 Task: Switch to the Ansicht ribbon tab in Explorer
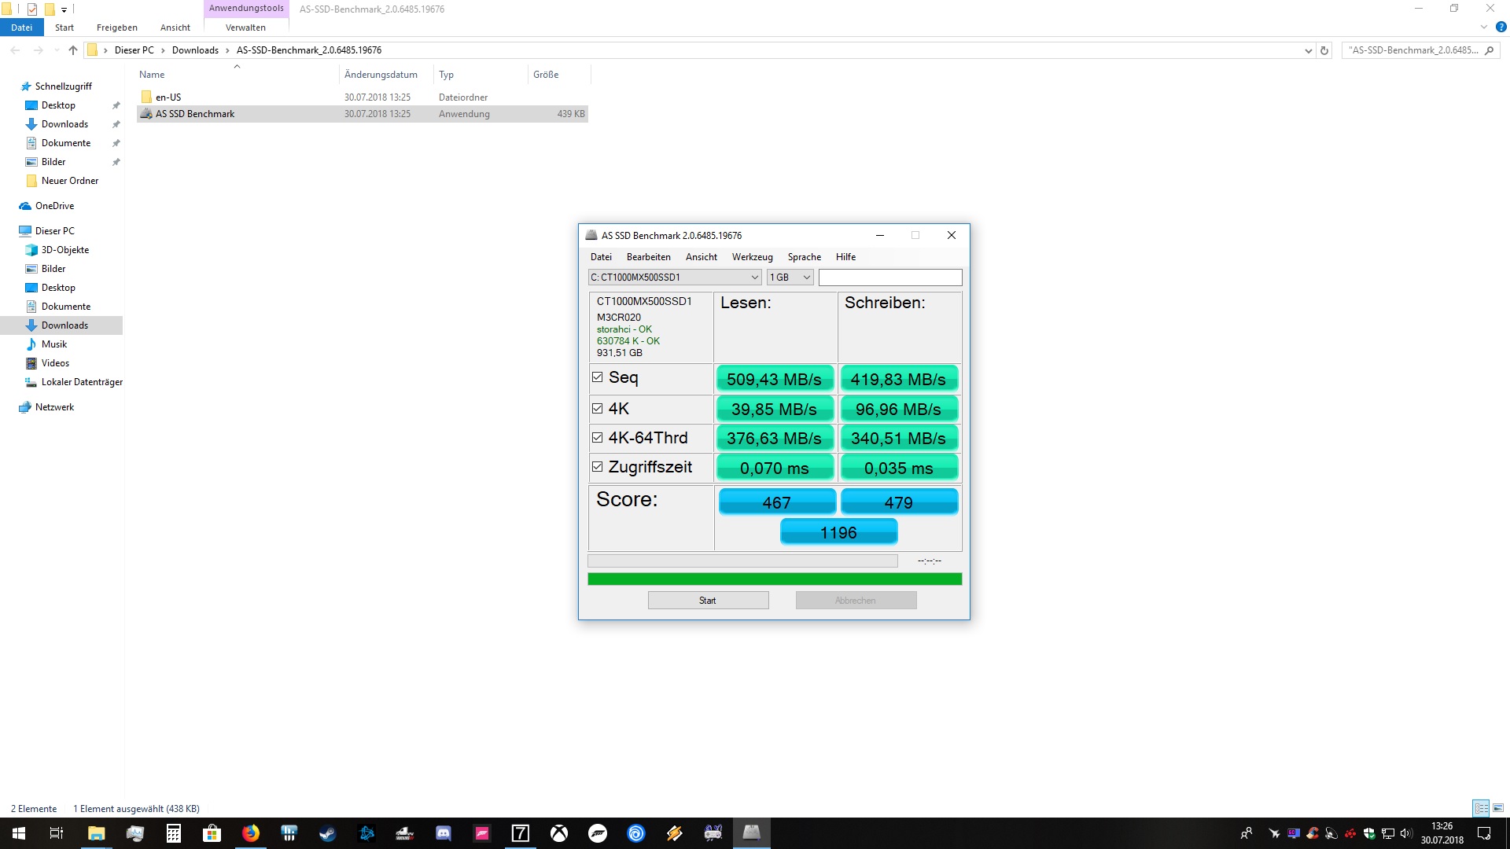point(175,27)
